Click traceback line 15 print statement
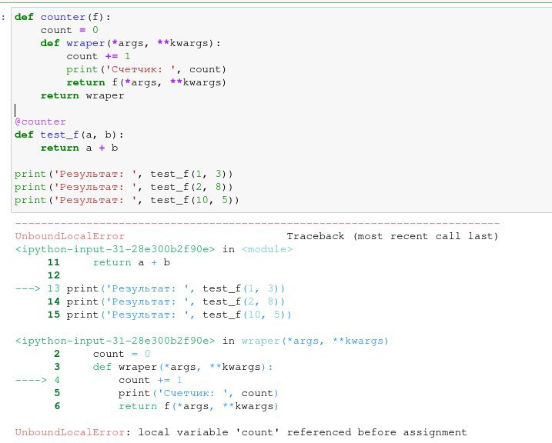552x443 pixels. [x=169, y=315]
